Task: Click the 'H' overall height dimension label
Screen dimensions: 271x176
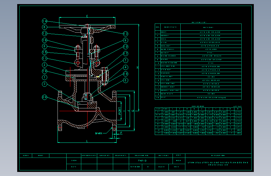Action: 138,67
